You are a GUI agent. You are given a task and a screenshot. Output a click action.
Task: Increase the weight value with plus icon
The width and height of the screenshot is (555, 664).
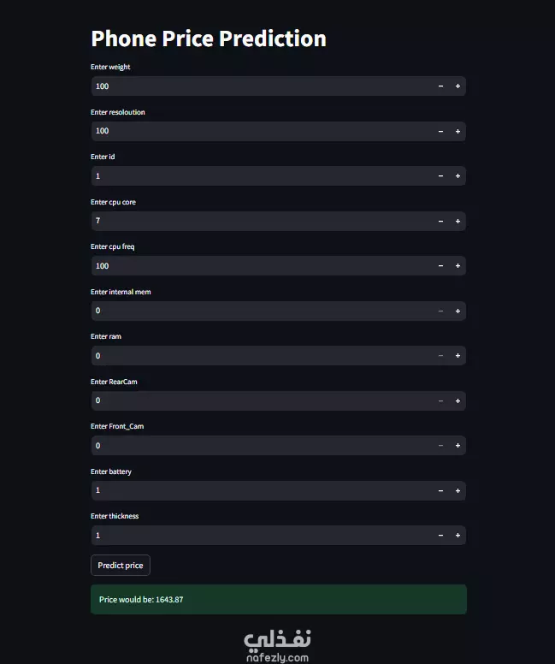point(458,86)
